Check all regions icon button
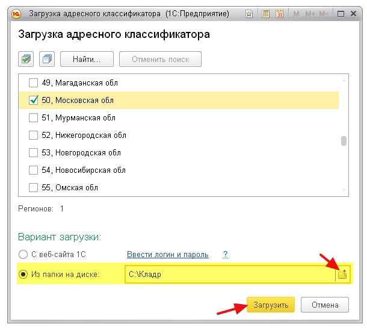 click(26, 59)
